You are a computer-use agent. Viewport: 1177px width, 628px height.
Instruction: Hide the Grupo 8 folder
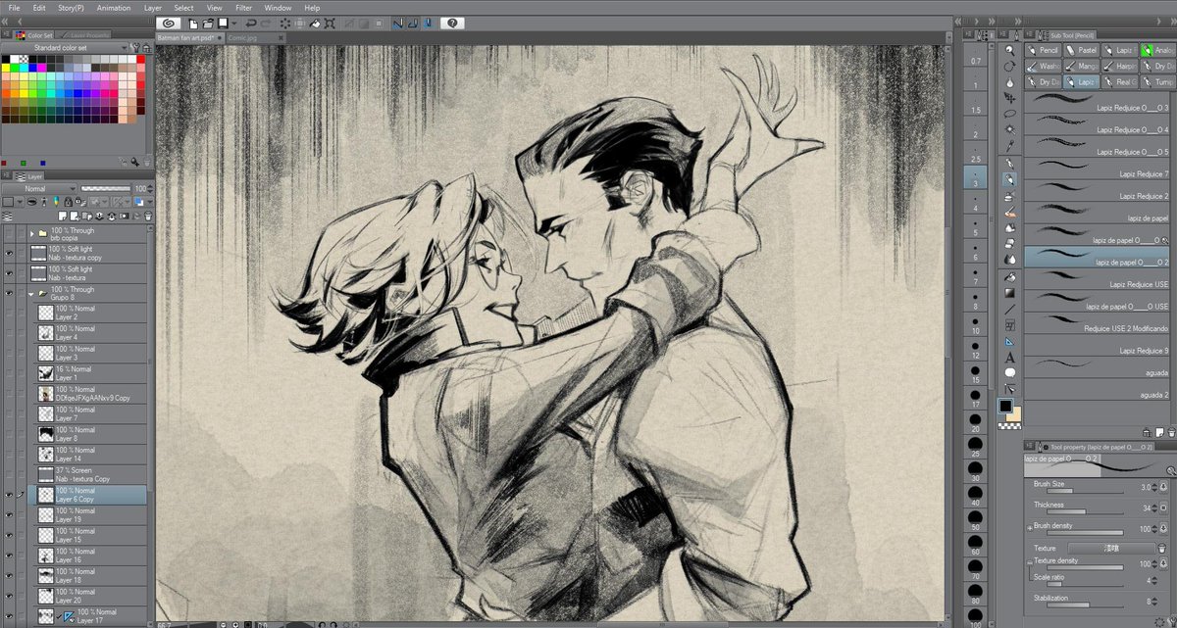coord(10,293)
